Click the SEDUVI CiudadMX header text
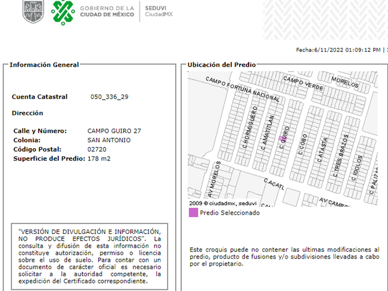The image size is (388, 291). pos(158,11)
